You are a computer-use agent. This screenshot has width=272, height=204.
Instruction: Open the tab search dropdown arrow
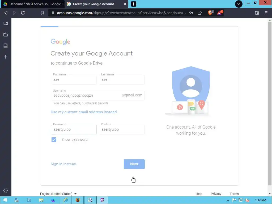[x=239, y=4]
